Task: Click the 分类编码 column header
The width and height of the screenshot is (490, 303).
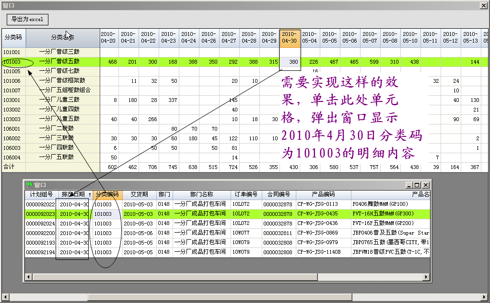Action: 107,194
